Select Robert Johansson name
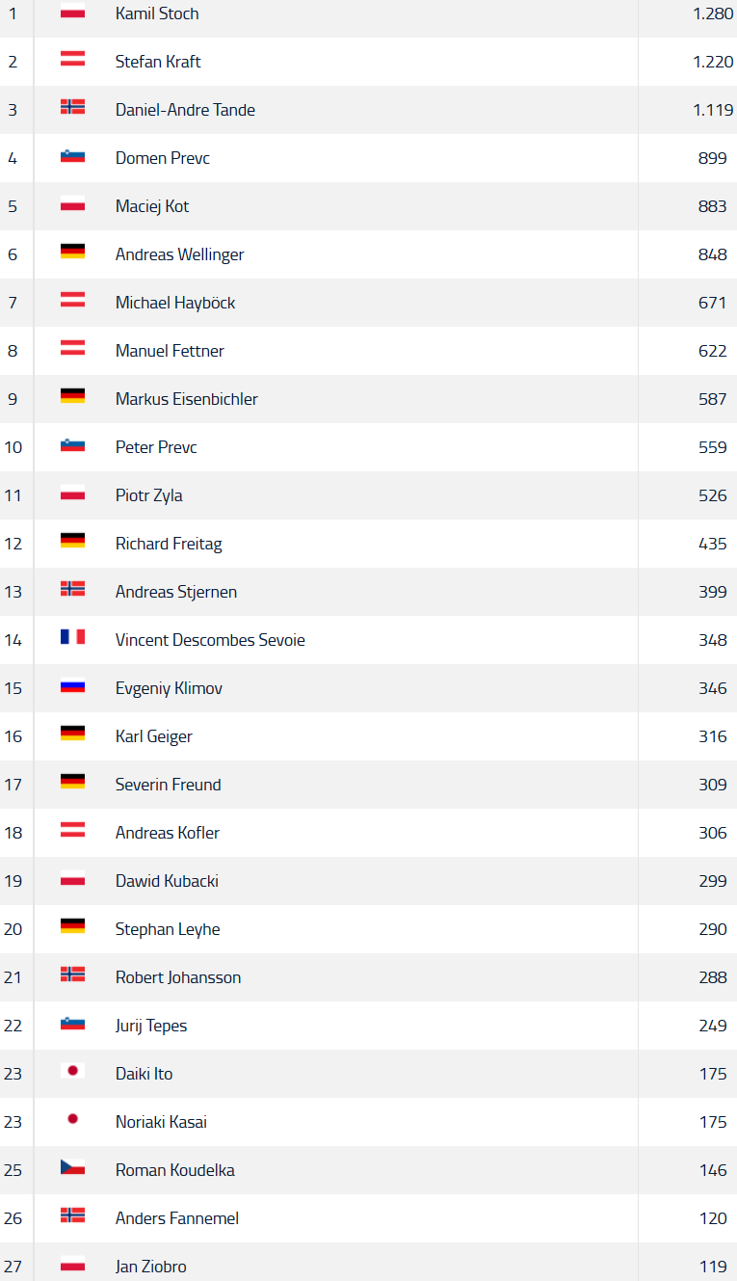Viewport: 737px width, 1281px height. 178,977
